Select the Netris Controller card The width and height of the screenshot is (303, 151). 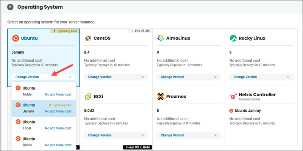(261, 116)
